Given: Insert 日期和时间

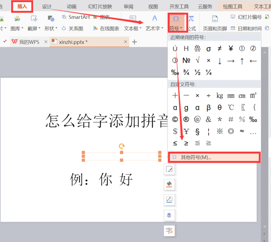Looking at the screenshot, I should (246, 28).
